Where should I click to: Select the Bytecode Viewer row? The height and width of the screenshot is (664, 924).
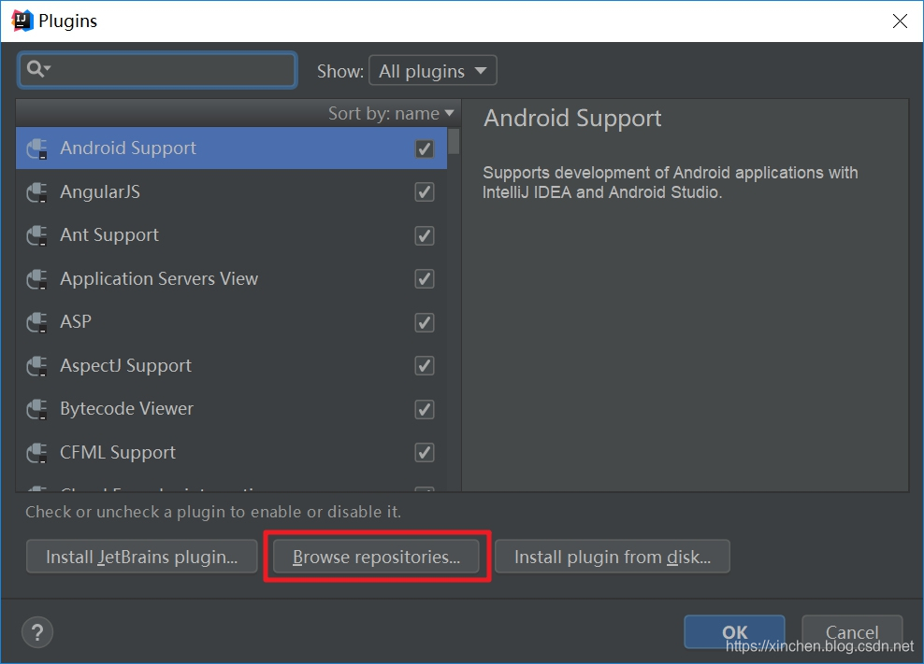231,409
